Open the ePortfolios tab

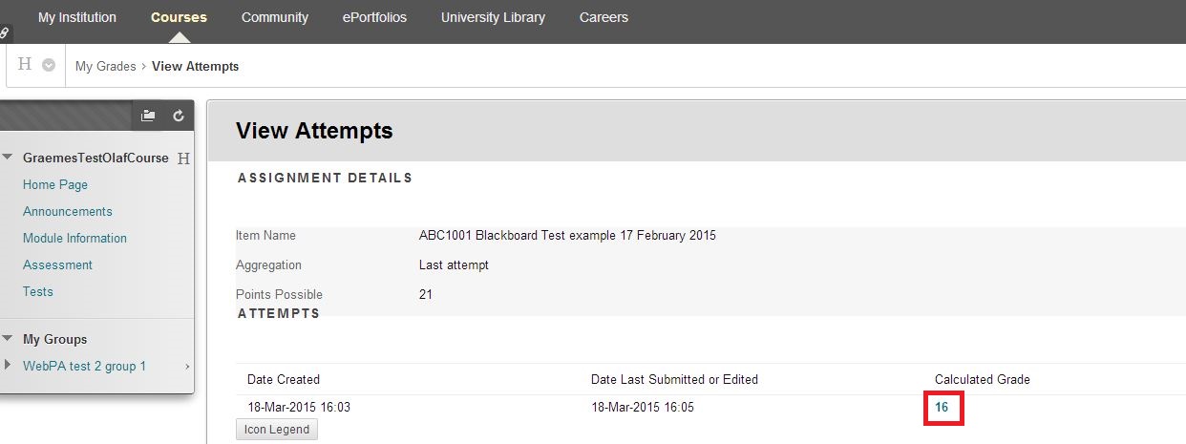374,17
